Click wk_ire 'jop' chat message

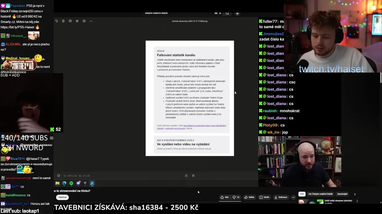[273, 132]
